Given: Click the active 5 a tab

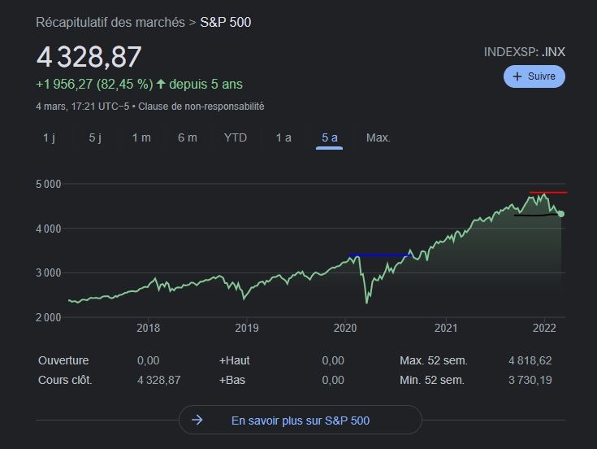Looking at the screenshot, I should (x=329, y=137).
